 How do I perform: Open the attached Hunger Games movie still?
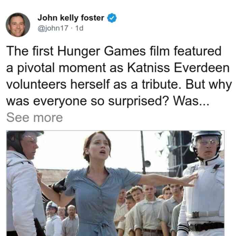(115, 183)
